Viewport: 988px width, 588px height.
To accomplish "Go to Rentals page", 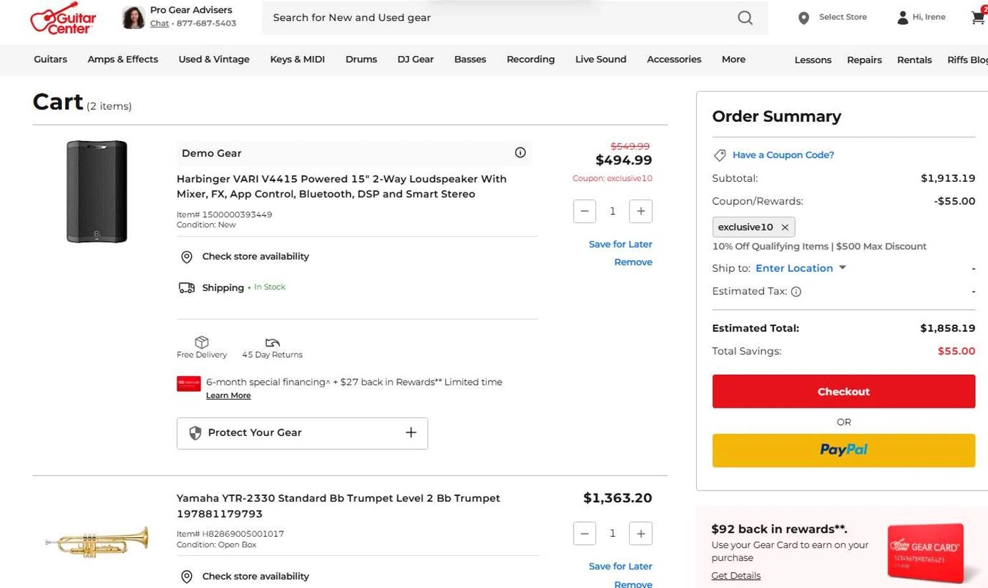I will point(914,60).
